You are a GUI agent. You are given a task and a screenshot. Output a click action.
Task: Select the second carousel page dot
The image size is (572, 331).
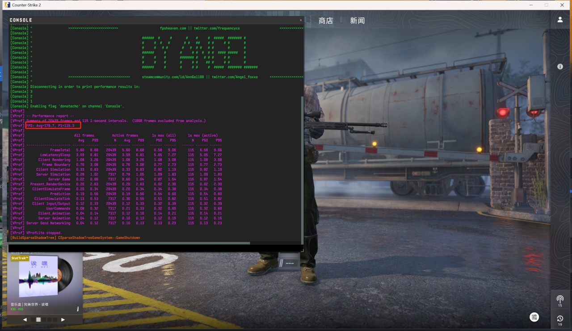(x=38, y=319)
